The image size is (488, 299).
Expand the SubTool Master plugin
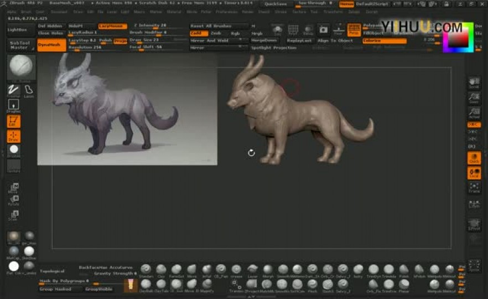pyautogui.click(x=20, y=45)
